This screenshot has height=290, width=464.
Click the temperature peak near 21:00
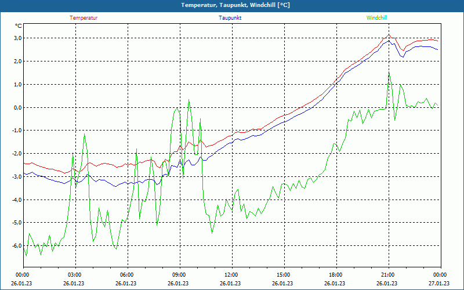click(x=389, y=35)
